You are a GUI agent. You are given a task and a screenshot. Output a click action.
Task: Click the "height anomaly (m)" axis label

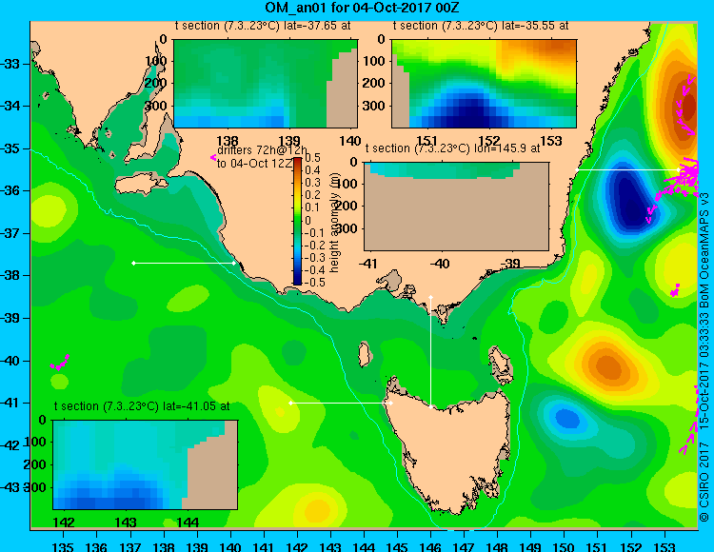(x=335, y=225)
